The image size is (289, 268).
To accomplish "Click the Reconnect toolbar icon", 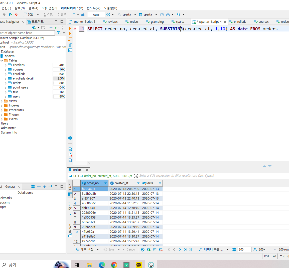I will click(x=11, y=14).
